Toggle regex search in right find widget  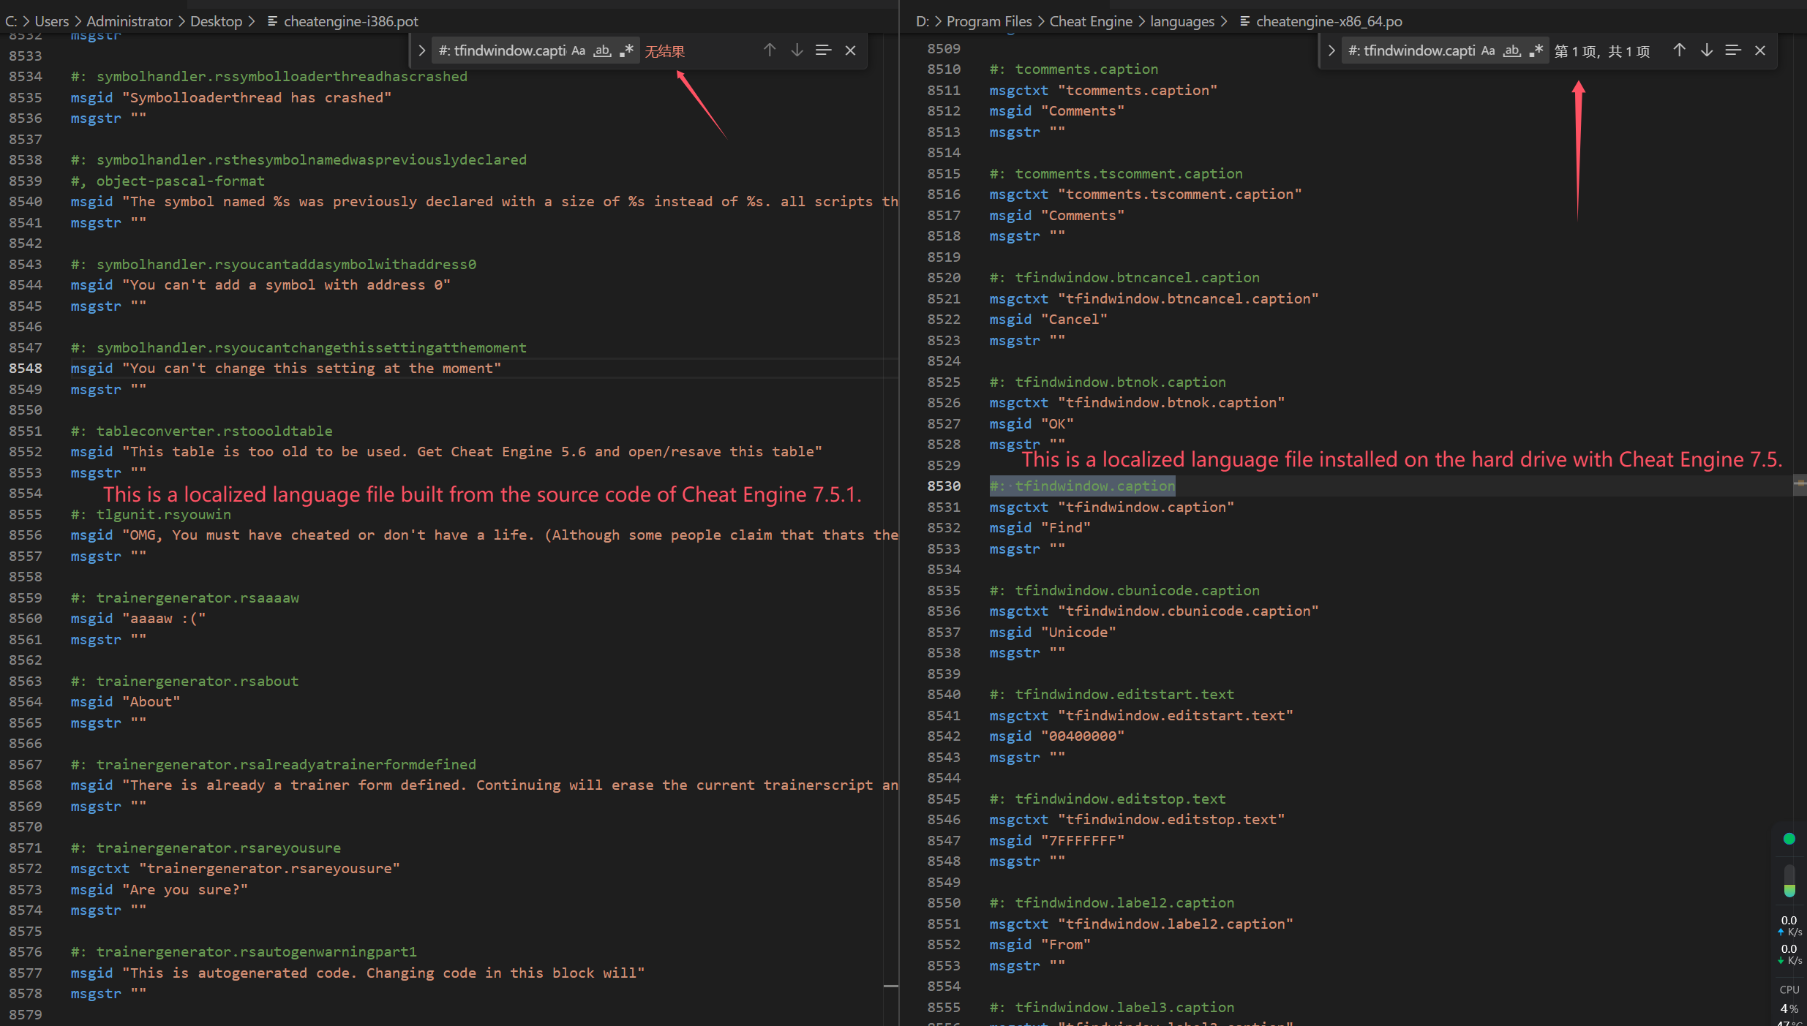click(x=1536, y=50)
